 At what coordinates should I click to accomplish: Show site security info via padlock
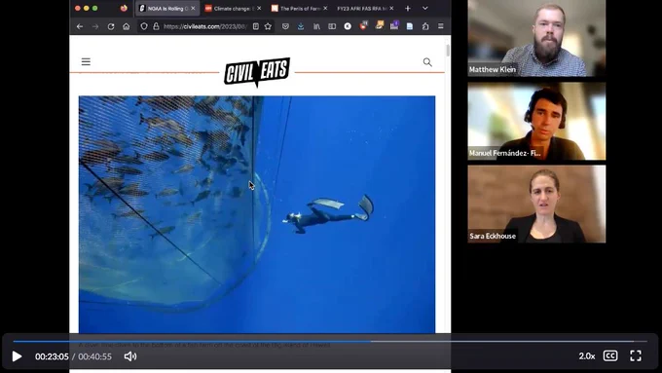156,26
